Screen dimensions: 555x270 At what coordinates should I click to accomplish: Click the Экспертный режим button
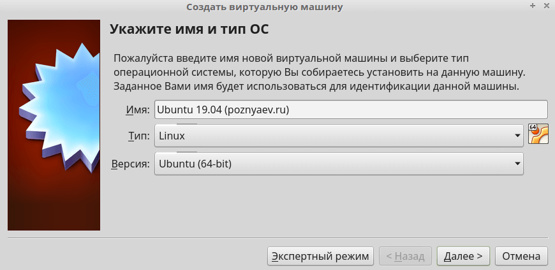[x=320, y=256]
